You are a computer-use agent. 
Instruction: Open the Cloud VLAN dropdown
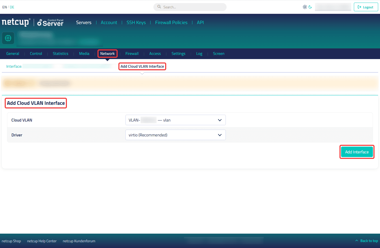pos(175,120)
